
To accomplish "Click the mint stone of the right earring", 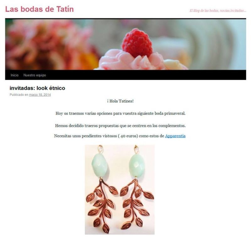I will coord(137,166).
